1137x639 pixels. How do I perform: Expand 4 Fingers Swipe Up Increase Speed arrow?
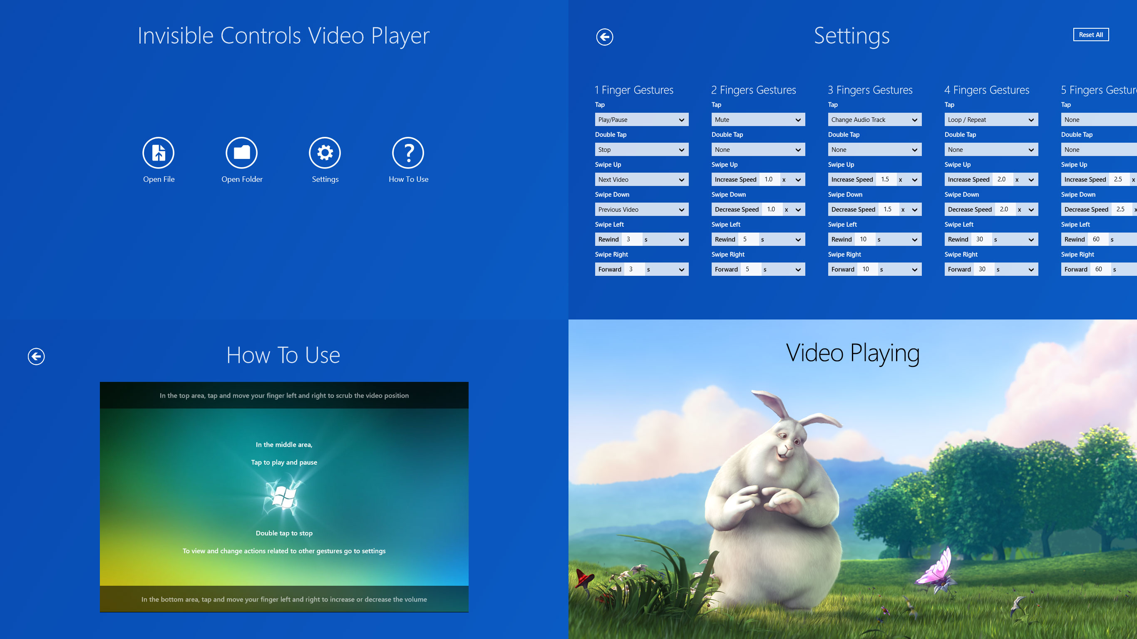[1031, 180]
